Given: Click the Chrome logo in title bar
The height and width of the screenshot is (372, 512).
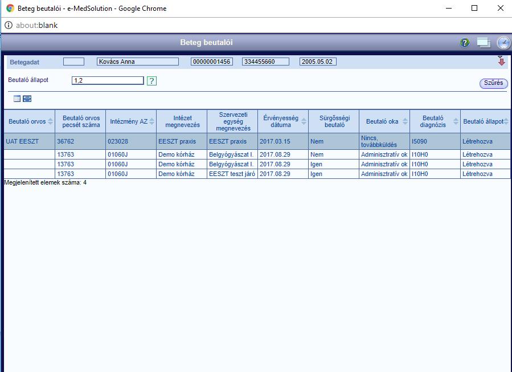Looking at the screenshot, I should [10, 8].
